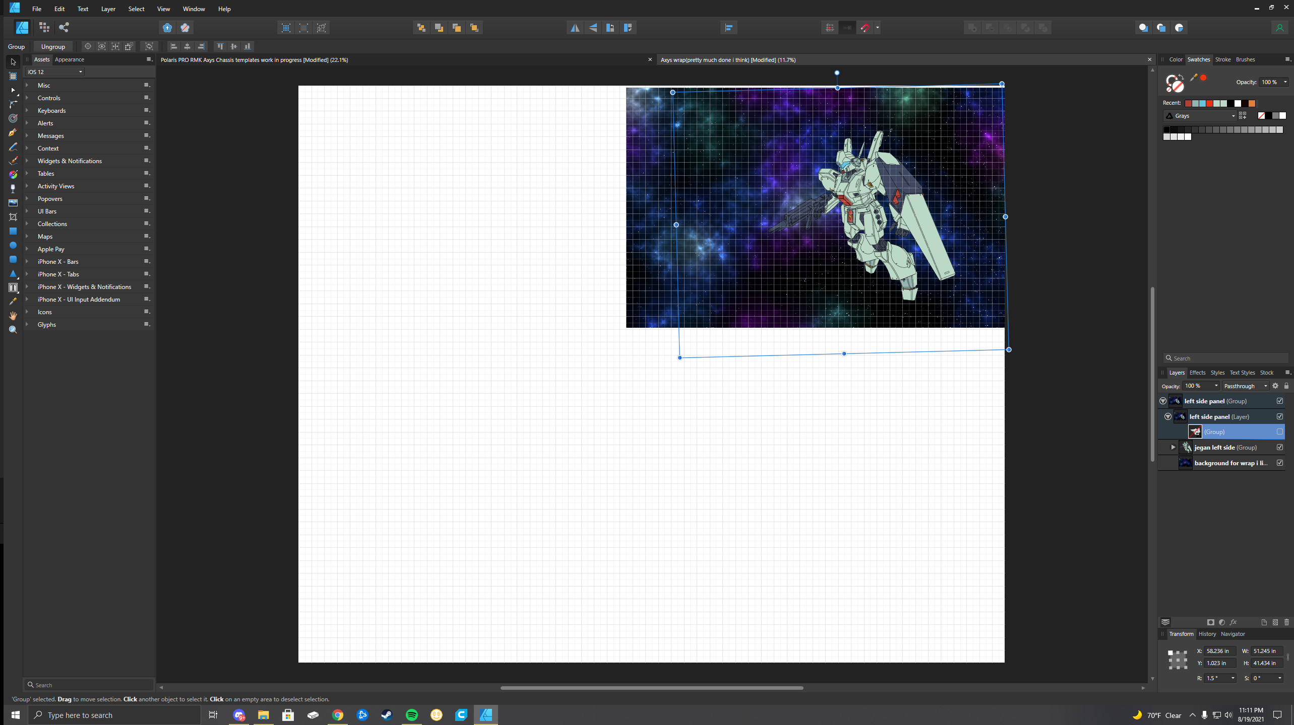Viewport: 1294px width, 725px height.
Task: Select the Artboard tool
Action: (x=13, y=76)
